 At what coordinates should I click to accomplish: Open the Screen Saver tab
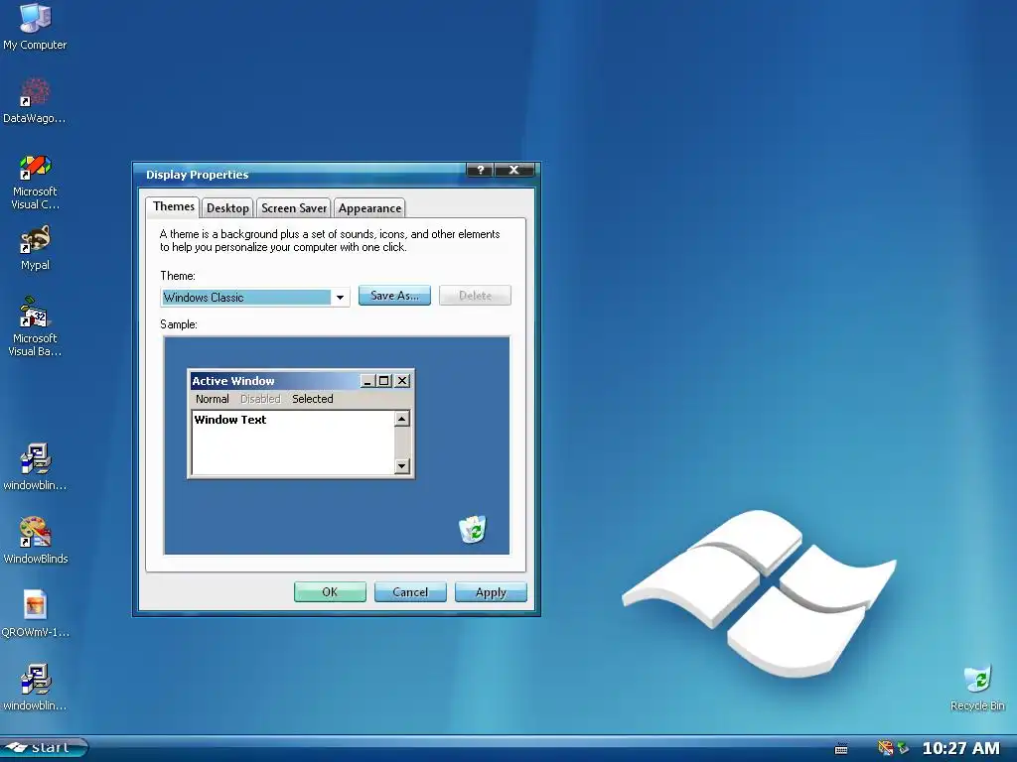tap(294, 208)
